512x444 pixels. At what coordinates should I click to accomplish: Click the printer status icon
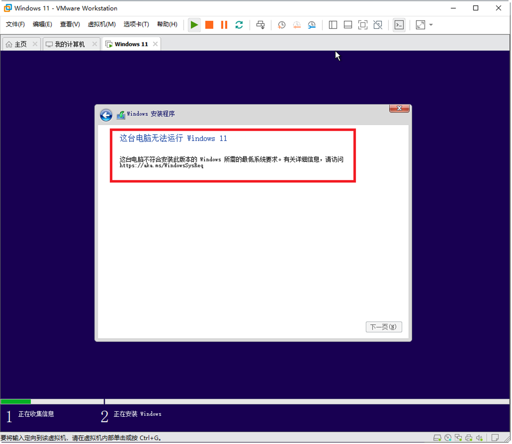coord(469,439)
